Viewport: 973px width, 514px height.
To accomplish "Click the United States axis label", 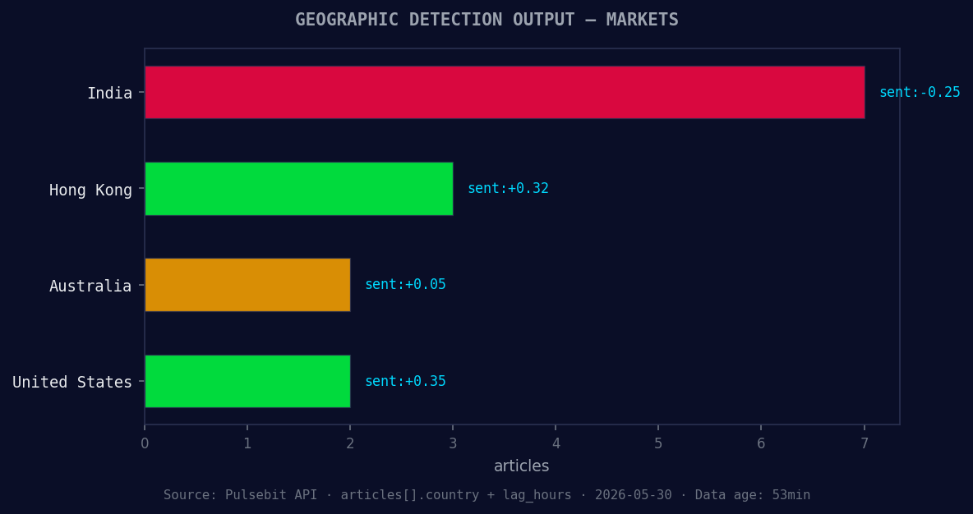I will pos(72,382).
